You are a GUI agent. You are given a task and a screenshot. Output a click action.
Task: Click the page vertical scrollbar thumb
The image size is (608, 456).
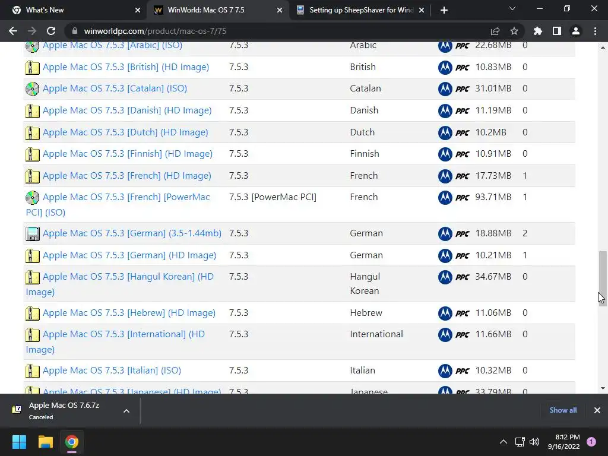point(603,278)
